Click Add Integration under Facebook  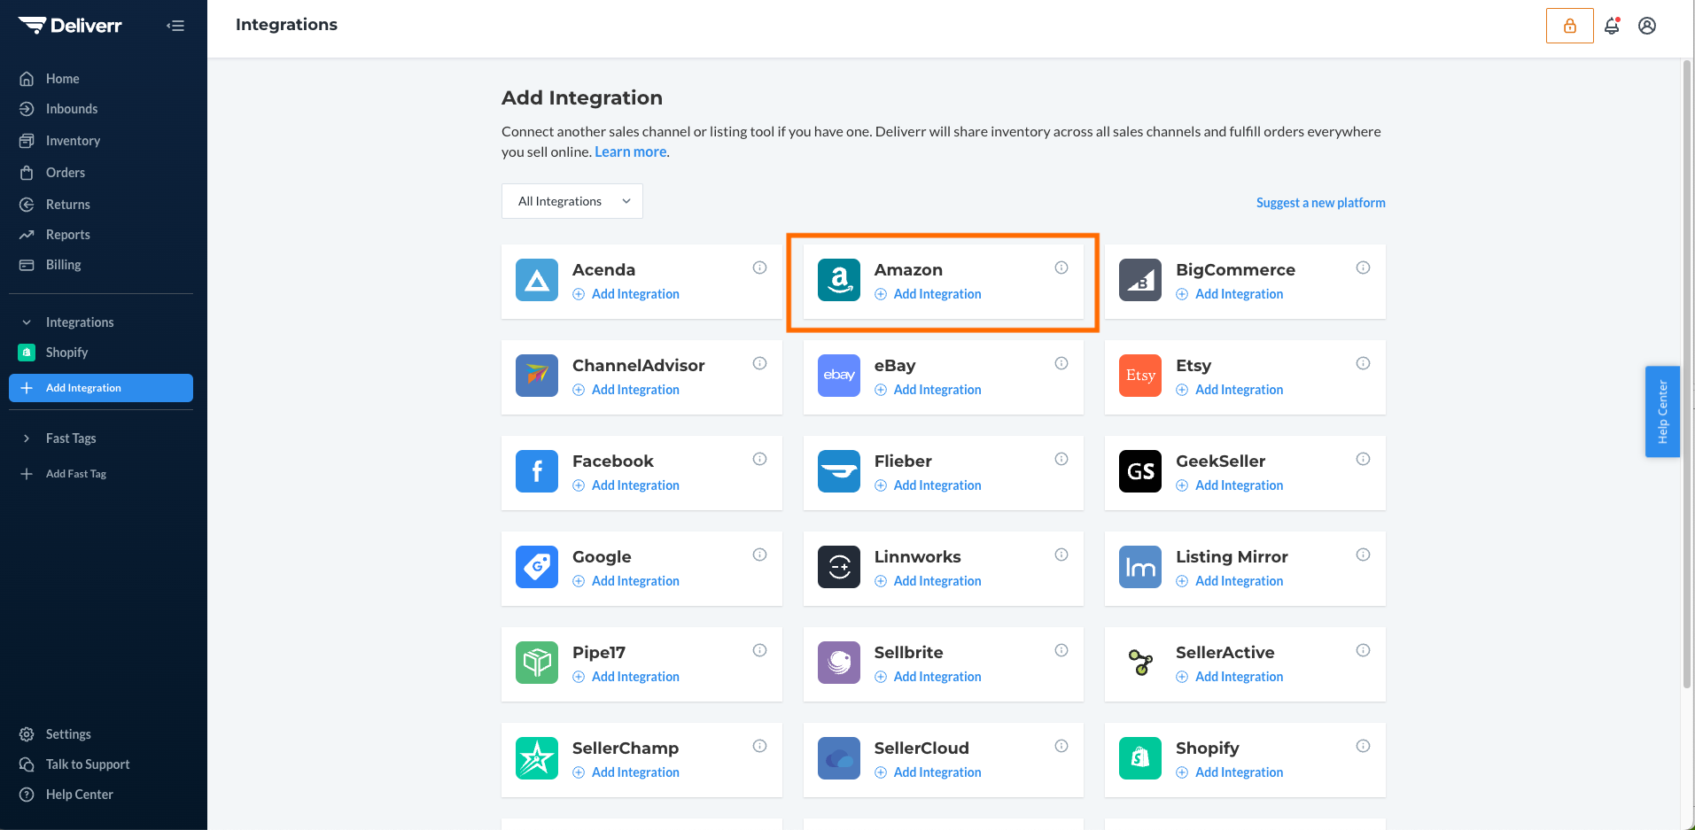(x=626, y=485)
